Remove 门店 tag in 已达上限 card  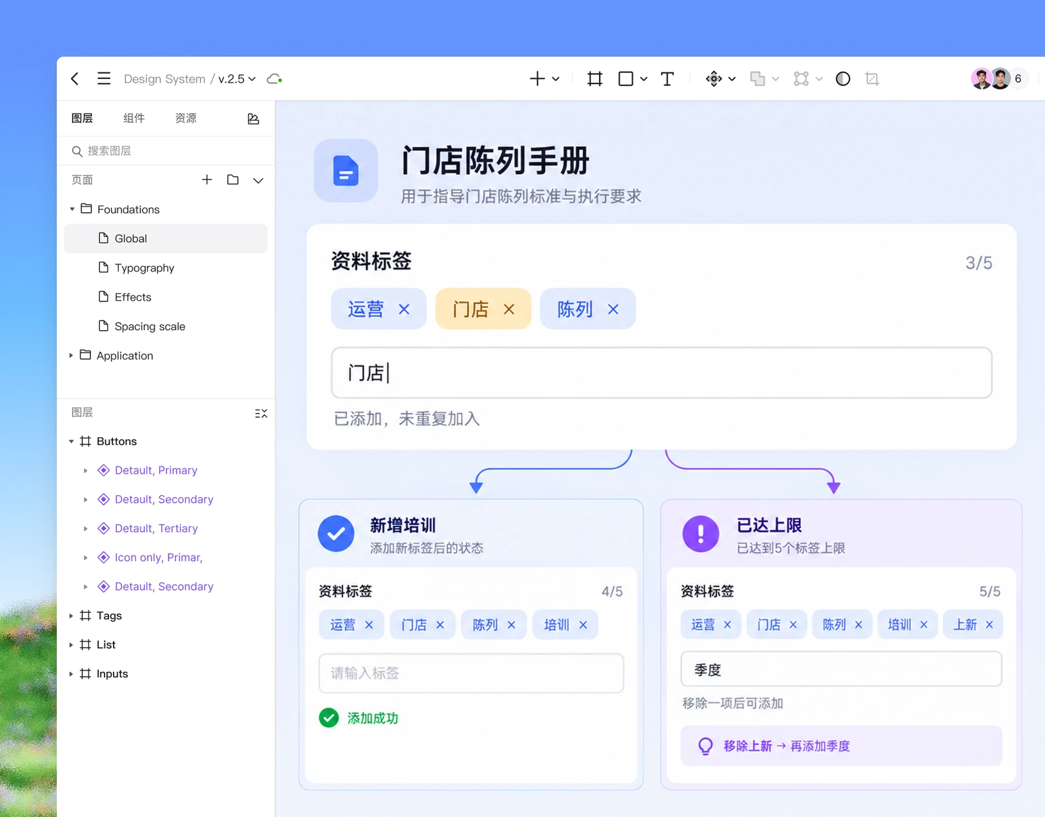click(794, 625)
